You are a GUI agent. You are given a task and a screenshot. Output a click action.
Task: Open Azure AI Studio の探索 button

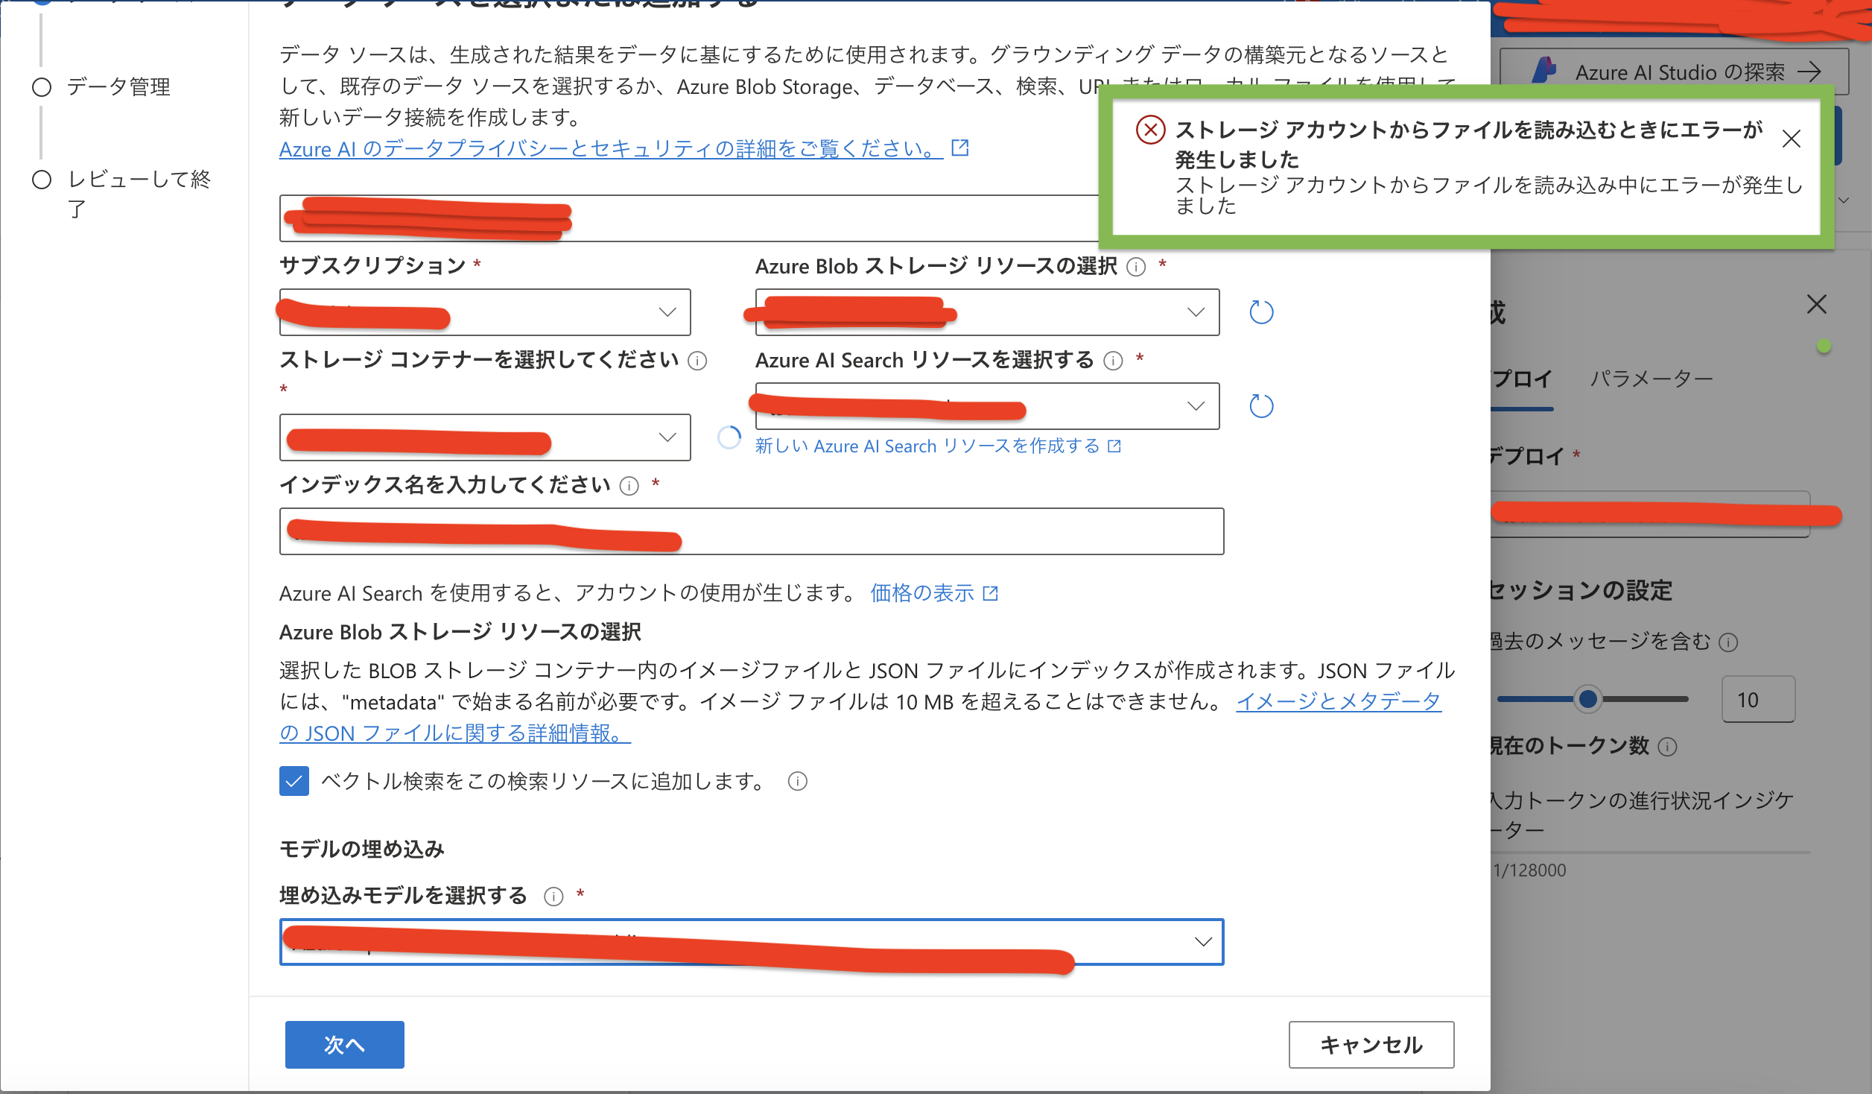[x=1674, y=72]
